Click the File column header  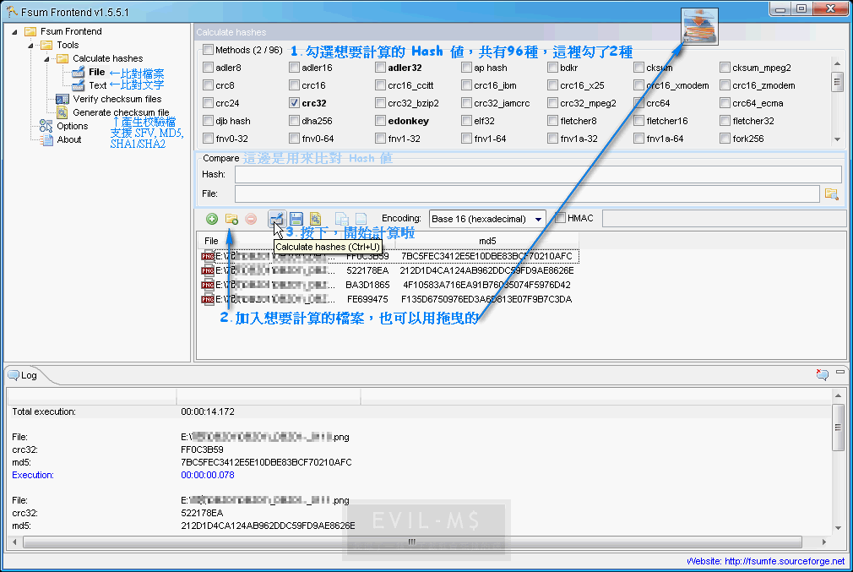click(212, 241)
